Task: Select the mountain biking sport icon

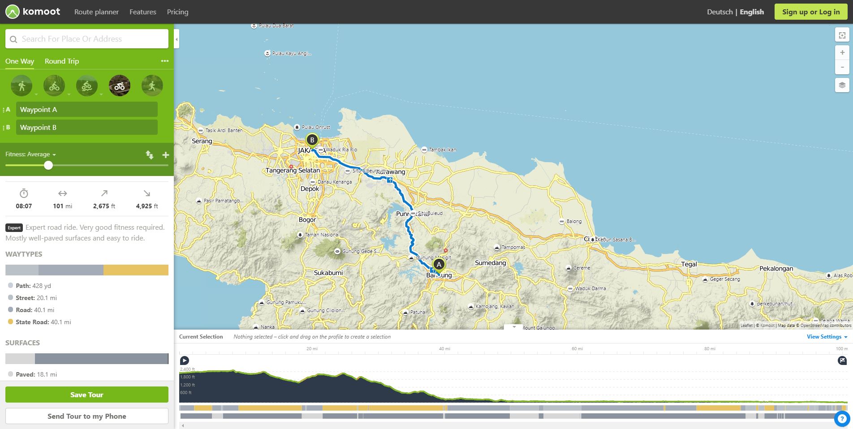Action: [87, 85]
